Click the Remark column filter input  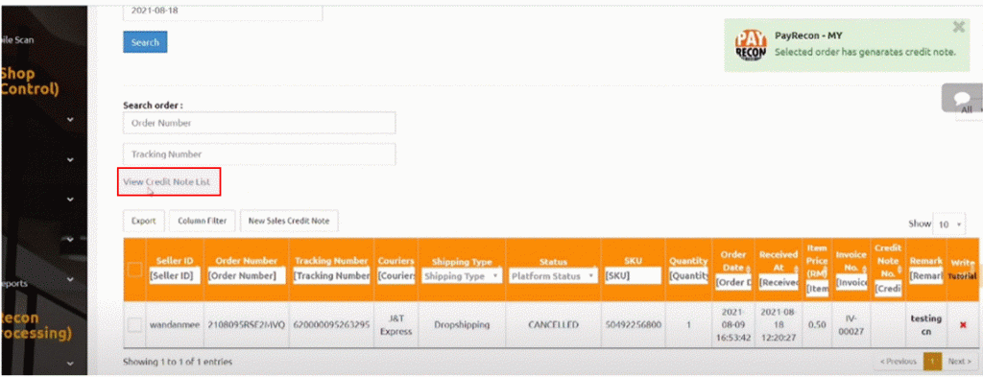926,275
